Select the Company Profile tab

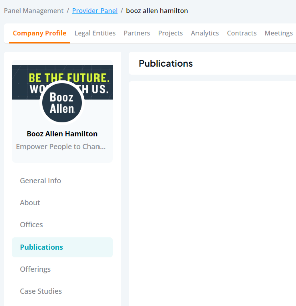(x=40, y=33)
